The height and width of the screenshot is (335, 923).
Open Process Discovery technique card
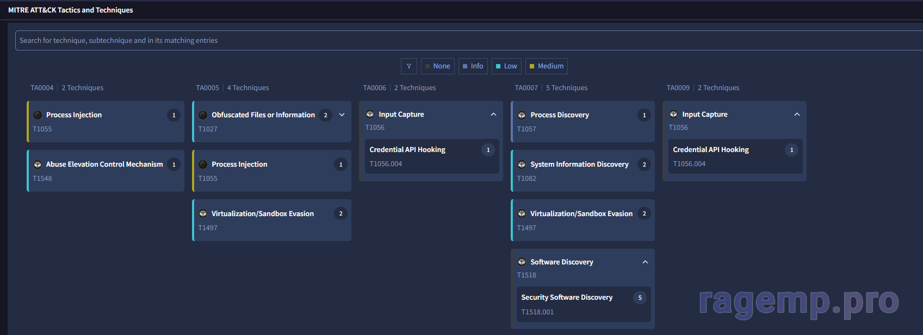583,122
